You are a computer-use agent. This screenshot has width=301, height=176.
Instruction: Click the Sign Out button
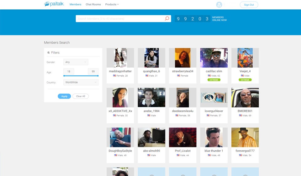click(x=249, y=5)
